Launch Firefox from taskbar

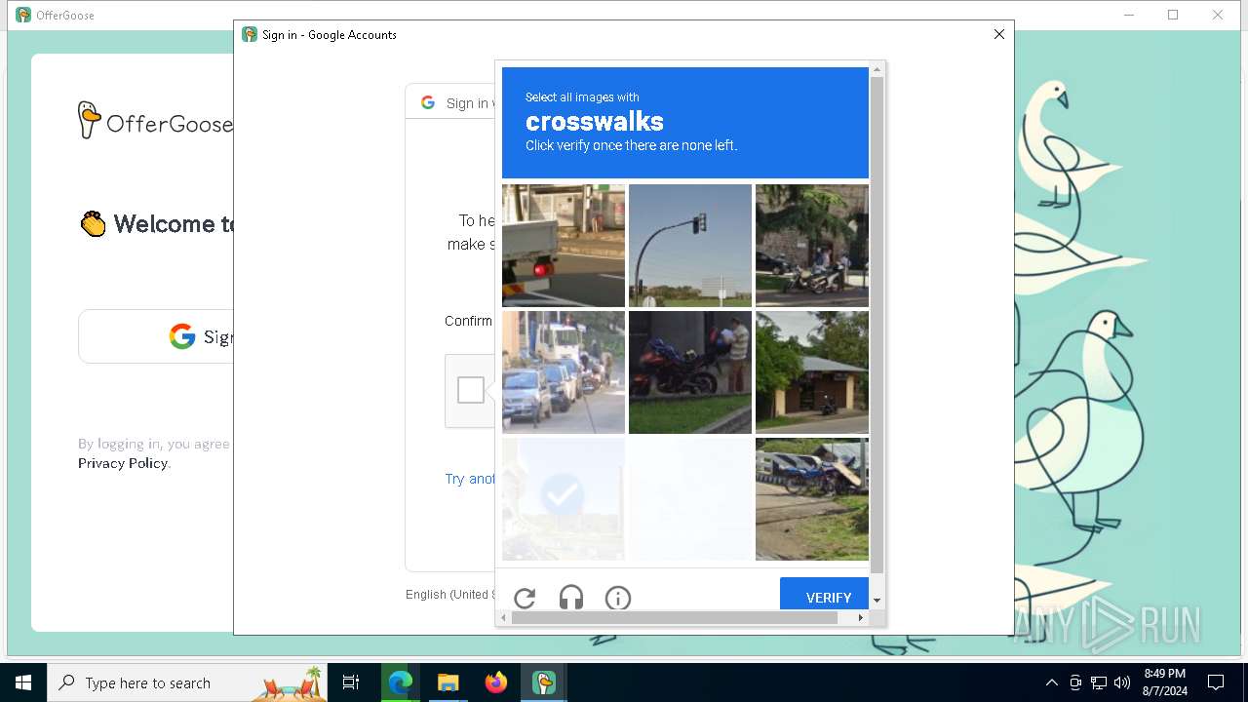(x=496, y=682)
